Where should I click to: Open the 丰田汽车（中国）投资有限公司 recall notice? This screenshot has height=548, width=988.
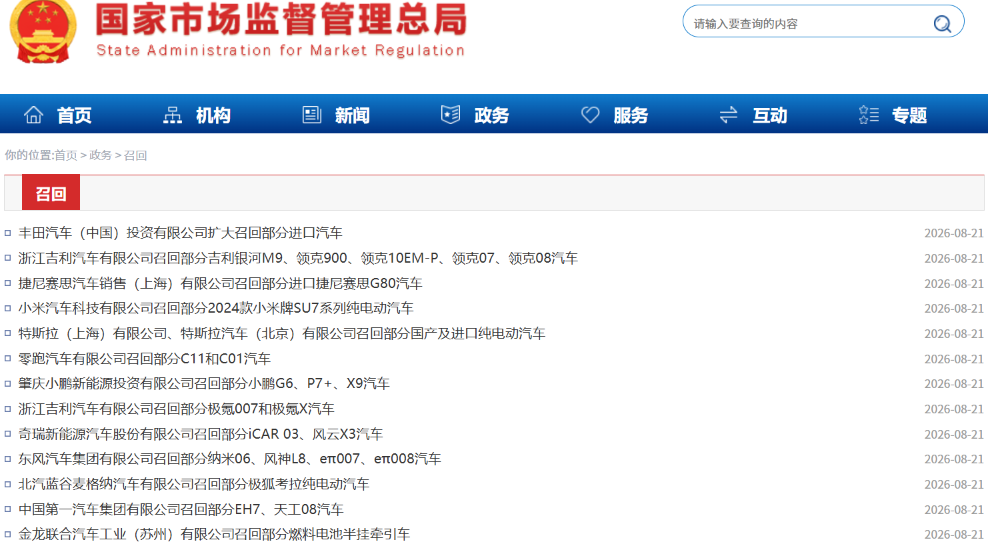coord(181,233)
